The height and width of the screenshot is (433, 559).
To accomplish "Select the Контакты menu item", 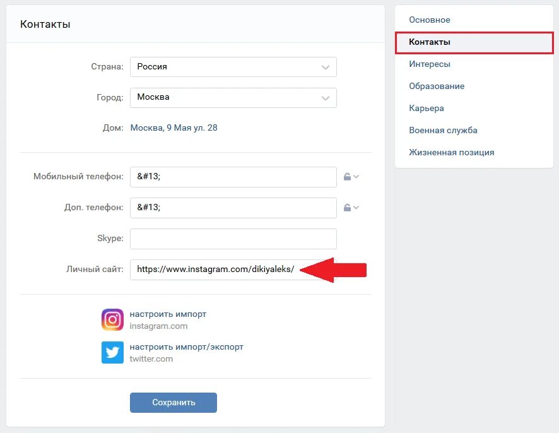I will [x=474, y=42].
